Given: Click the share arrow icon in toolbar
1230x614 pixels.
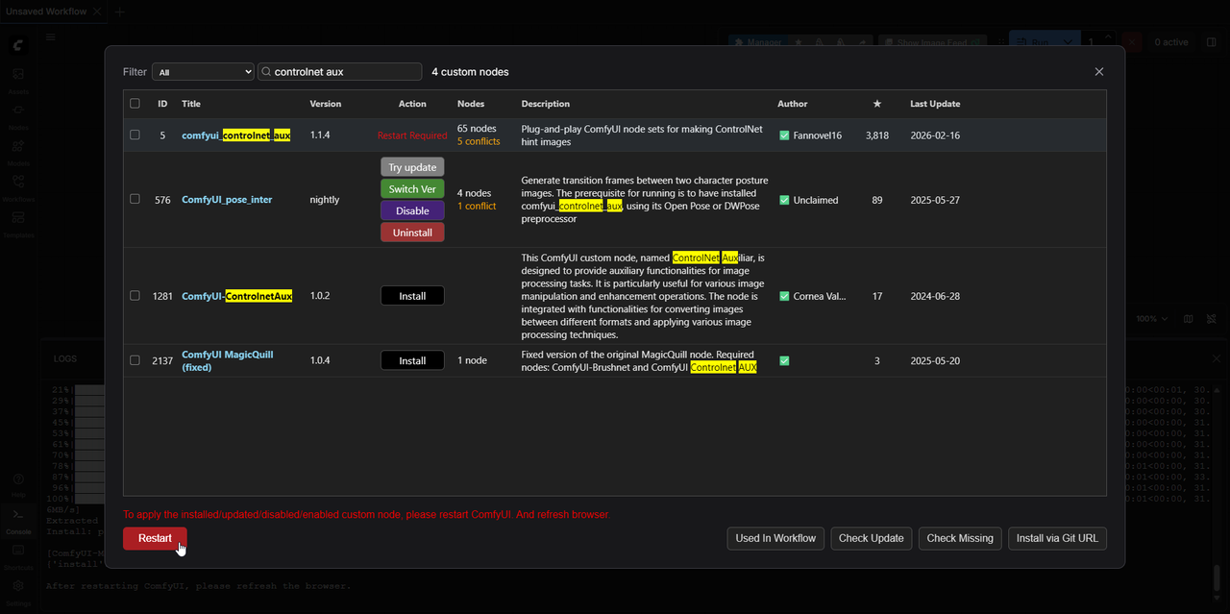Looking at the screenshot, I should [x=861, y=42].
